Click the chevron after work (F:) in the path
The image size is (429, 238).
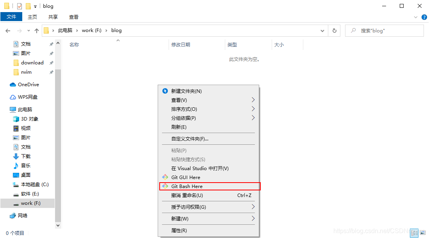coord(106,31)
